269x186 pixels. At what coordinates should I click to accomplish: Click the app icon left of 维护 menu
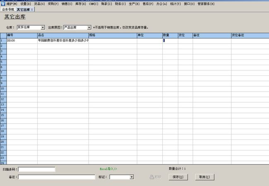[x=3, y=3]
